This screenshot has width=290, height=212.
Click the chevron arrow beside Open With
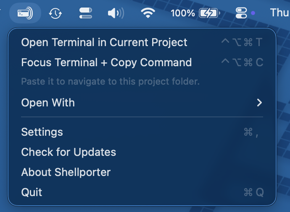click(x=259, y=103)
